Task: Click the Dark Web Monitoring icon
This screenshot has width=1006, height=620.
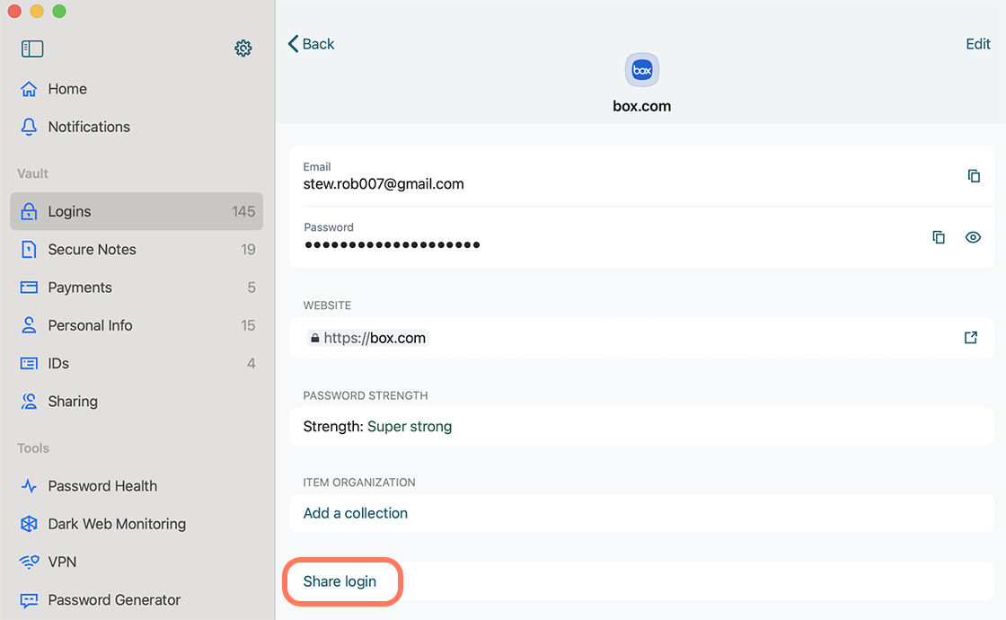Action: [29, 524]
